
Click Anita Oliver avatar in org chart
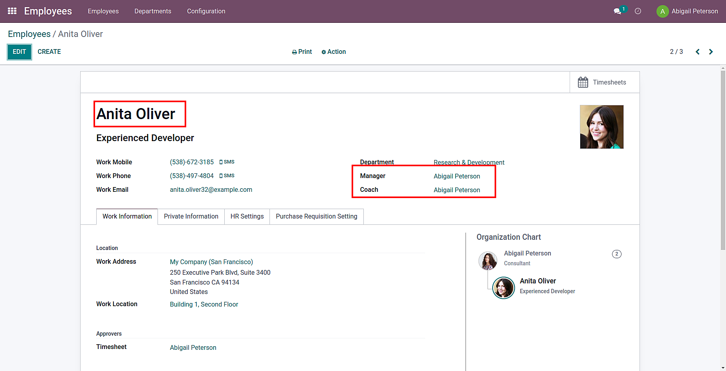504,288
